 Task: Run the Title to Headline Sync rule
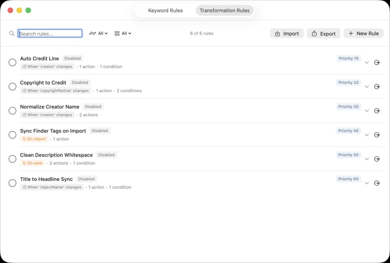377,183
